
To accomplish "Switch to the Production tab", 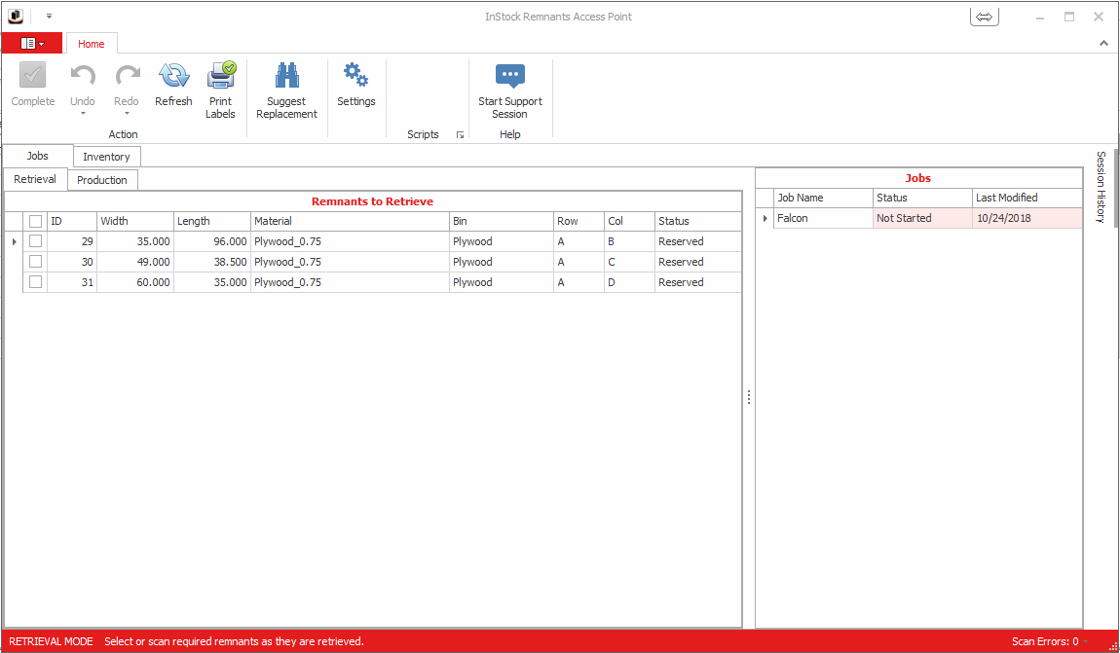I will point(102,180).
